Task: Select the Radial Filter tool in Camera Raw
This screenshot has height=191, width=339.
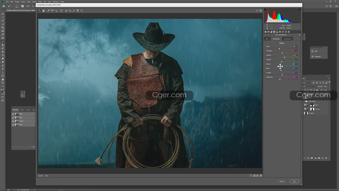Action: pos(82,11)
